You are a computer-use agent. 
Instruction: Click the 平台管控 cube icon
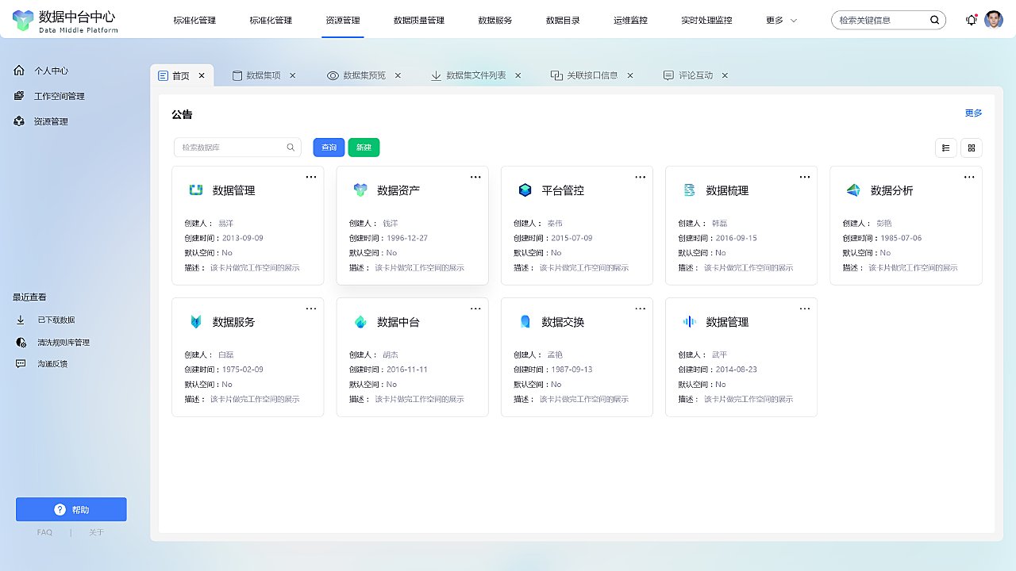click(525, 190)
